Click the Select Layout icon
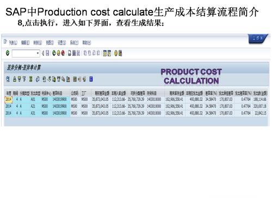 pyautogui.click(x=79, y=79)
